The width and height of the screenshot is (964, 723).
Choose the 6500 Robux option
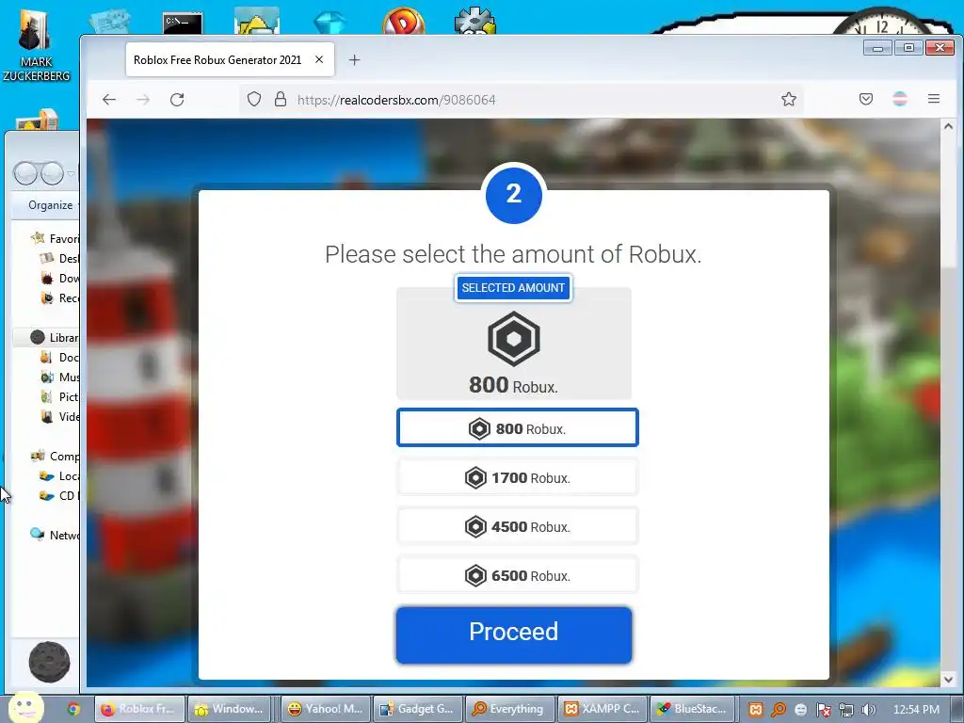pyautogui.click(x=518, y=575)
